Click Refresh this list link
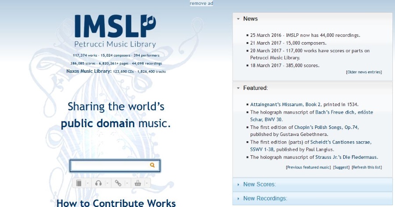The image size is (395, 207). pyautogui.click(x=367, y=167)
